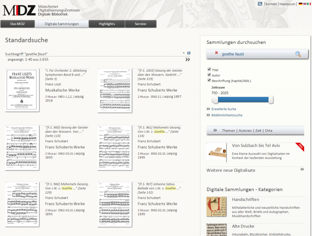
Task: Switch language to English flag
Action: pos(305,4)
